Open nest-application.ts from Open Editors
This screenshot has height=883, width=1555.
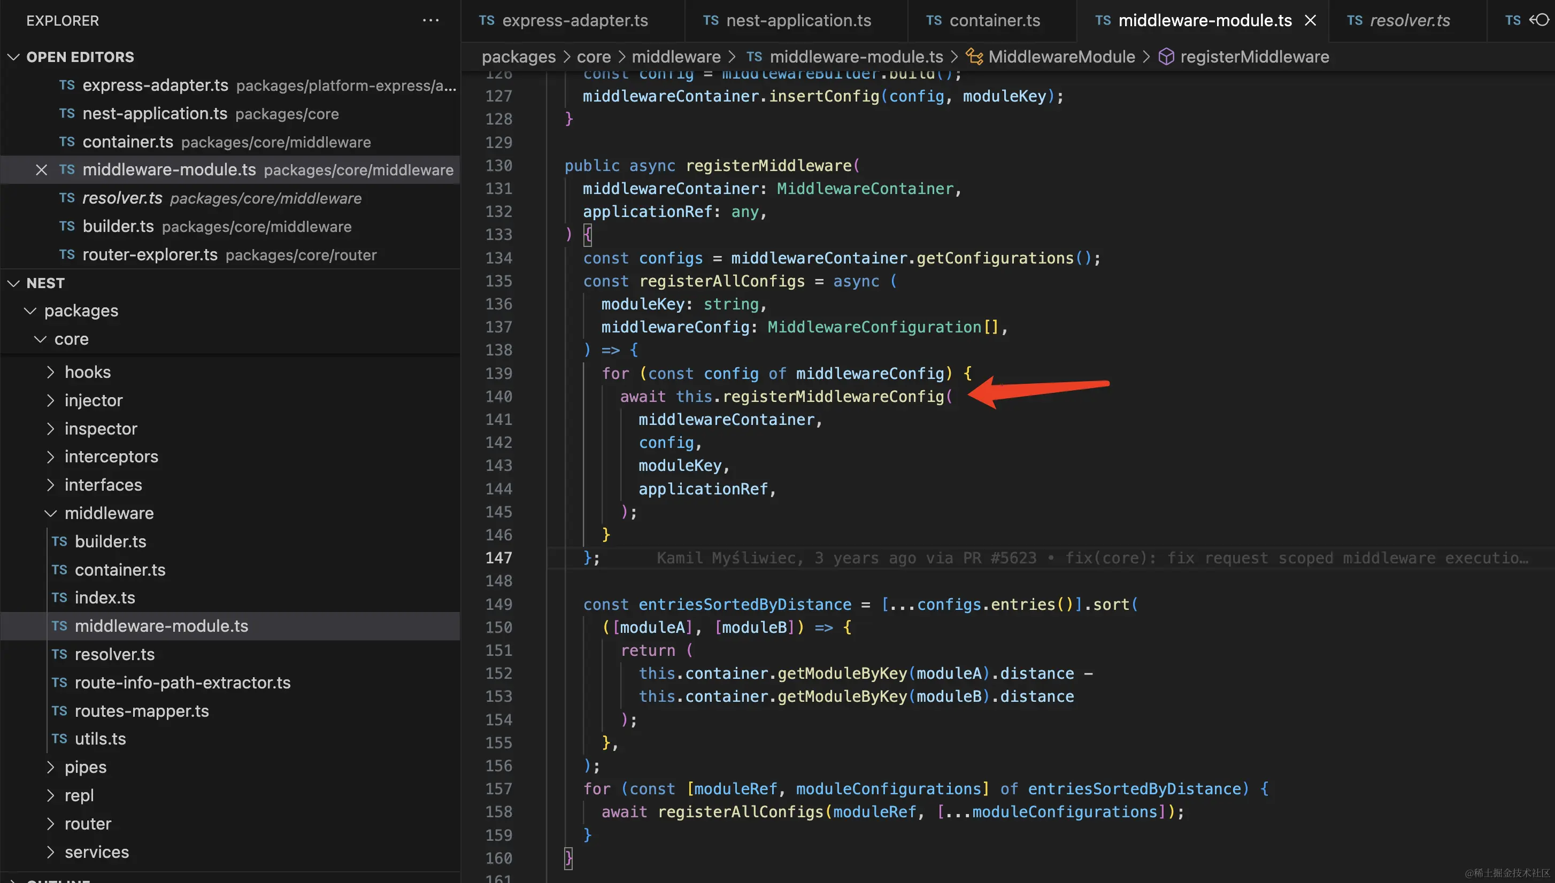[230, 113]
